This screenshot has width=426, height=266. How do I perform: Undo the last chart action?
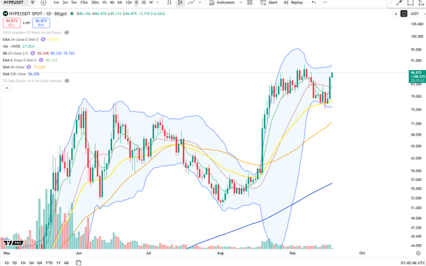click(x=314, y=3)
